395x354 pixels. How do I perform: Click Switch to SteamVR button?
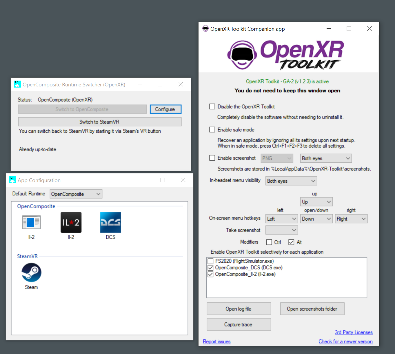click(100, 122)
